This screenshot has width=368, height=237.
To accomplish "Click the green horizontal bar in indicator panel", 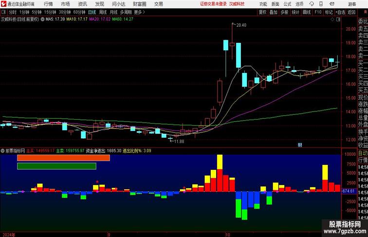I will pyautogui.click(x=56, y=166).
